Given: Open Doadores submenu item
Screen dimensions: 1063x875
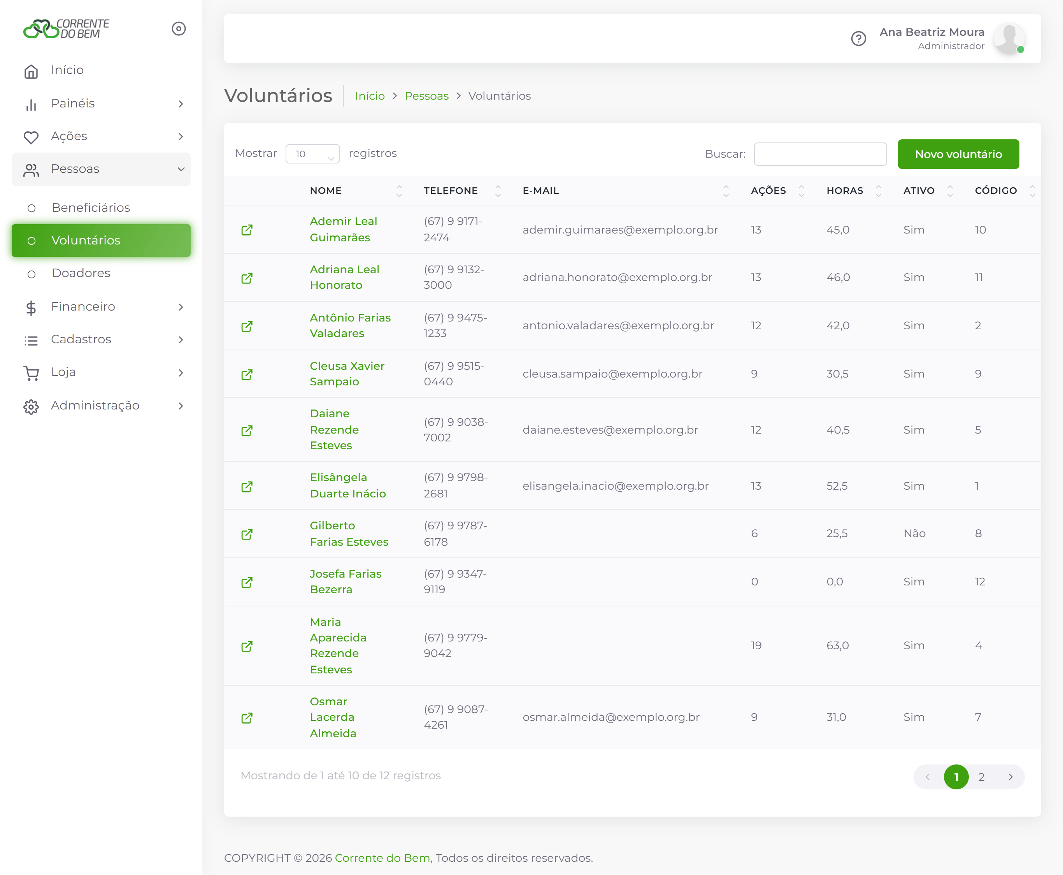Looking at the screenshot, I should 101,273.
